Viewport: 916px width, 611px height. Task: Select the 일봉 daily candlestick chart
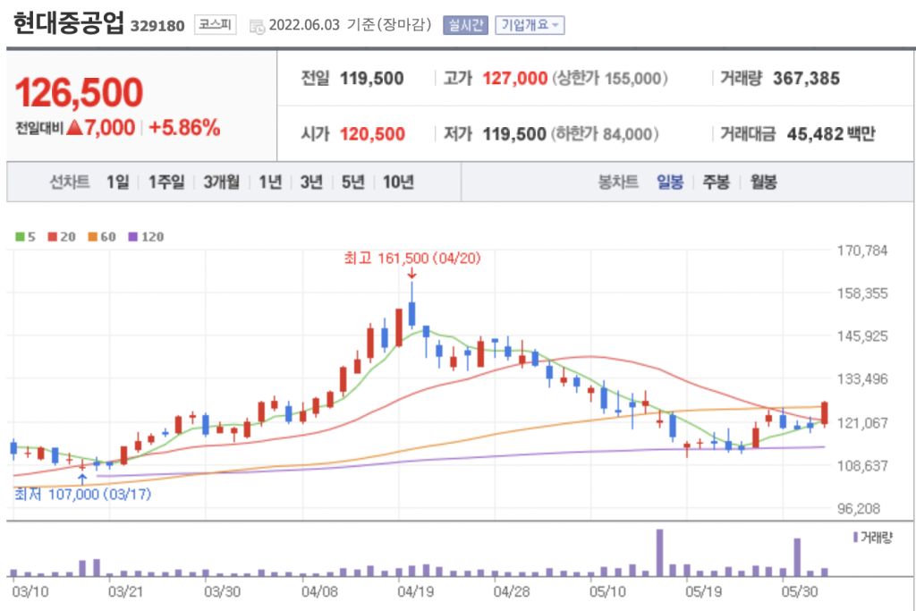670,182
